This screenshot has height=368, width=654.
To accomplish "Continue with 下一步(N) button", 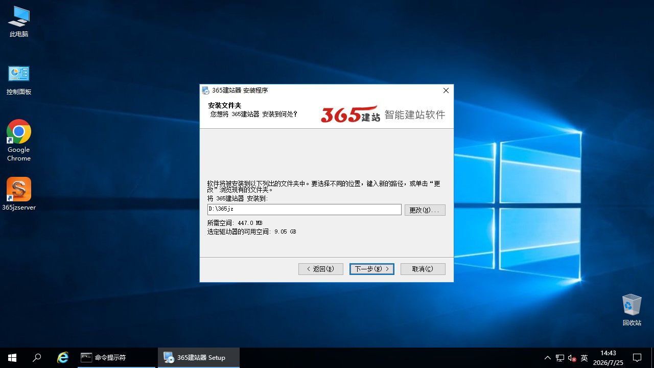I will tap(372, 269).
